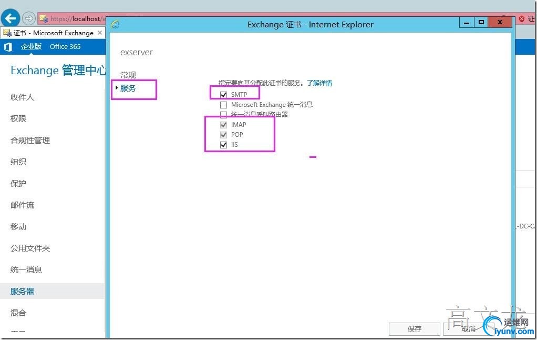This screenshot has height=340, width=537.
Task: Open 邮件流 in the left navigation
Action: pyautogui.click(x=22, y=205)
